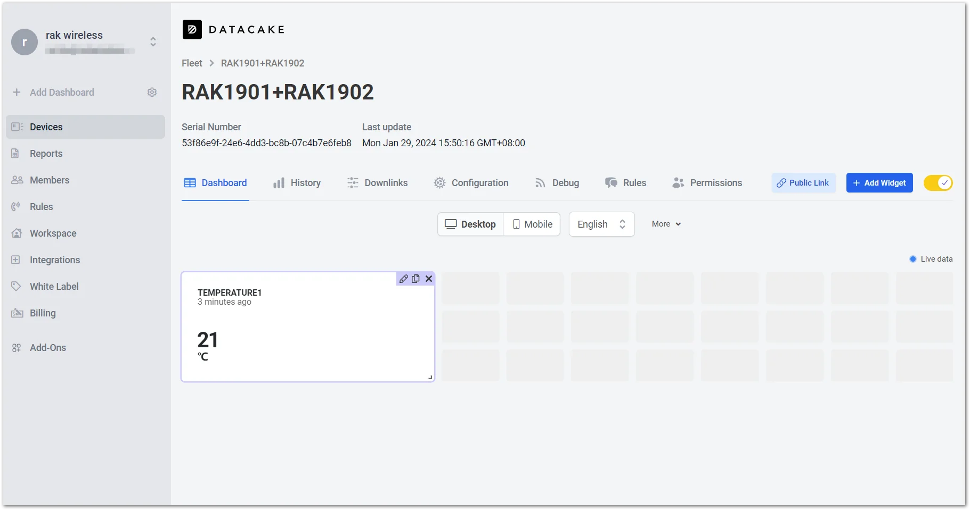The height and width of the screenshot is (510, 970).
Task: Select the TEMPERATURE1 widget title
Action: (230, 292)
